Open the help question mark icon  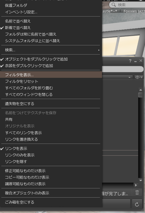coord(130,61)
